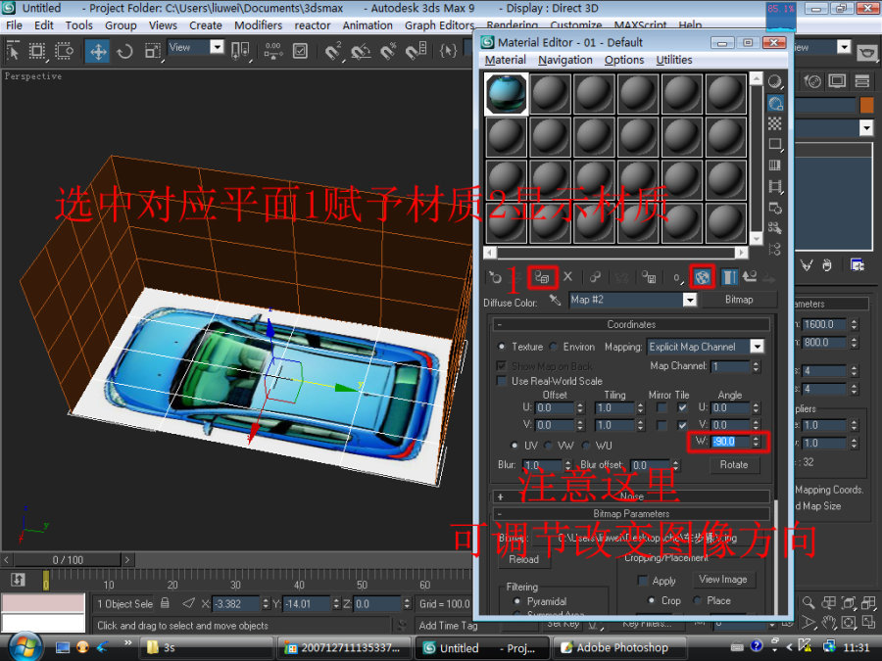Click Rotate button in Coordinates
The width and height of the screenshot is (882, 661).
coord(733,465)
